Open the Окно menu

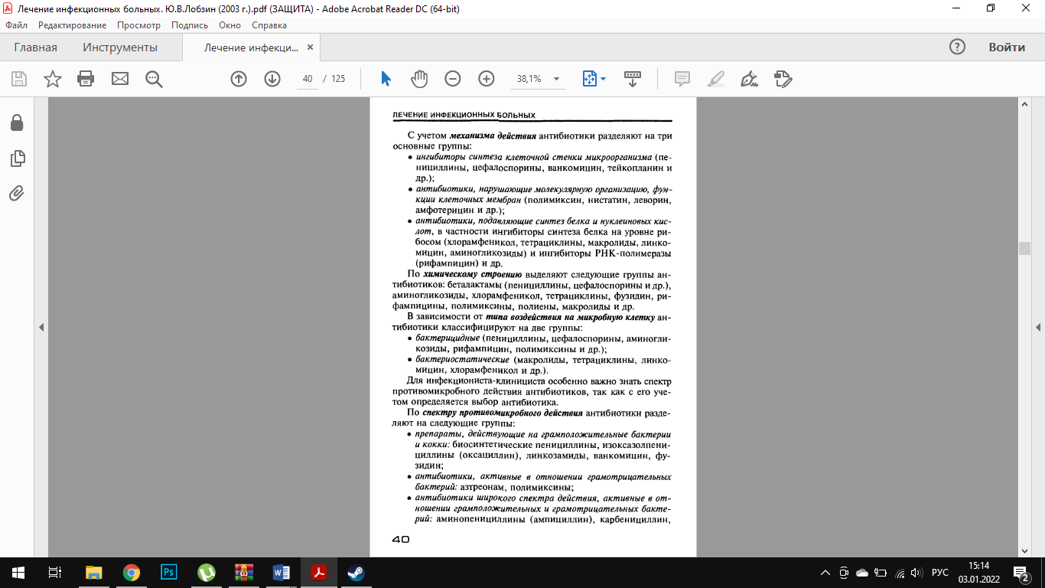point(230,25)
